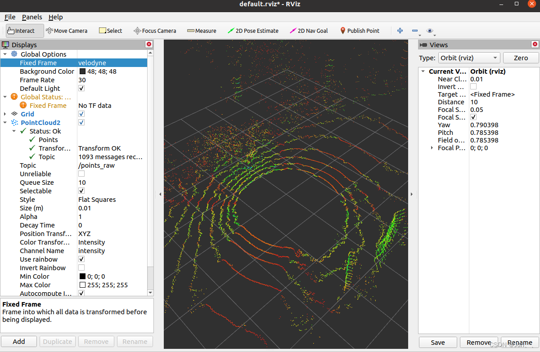
Task: Click the PointCloud2 display icon
Action: click(x=14, y=123)
